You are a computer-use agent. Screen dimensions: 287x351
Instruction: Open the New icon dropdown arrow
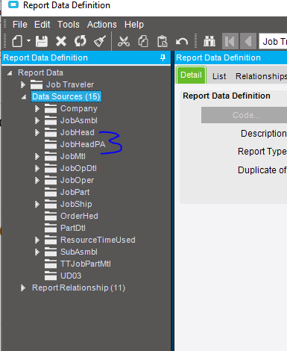point(28,40)
